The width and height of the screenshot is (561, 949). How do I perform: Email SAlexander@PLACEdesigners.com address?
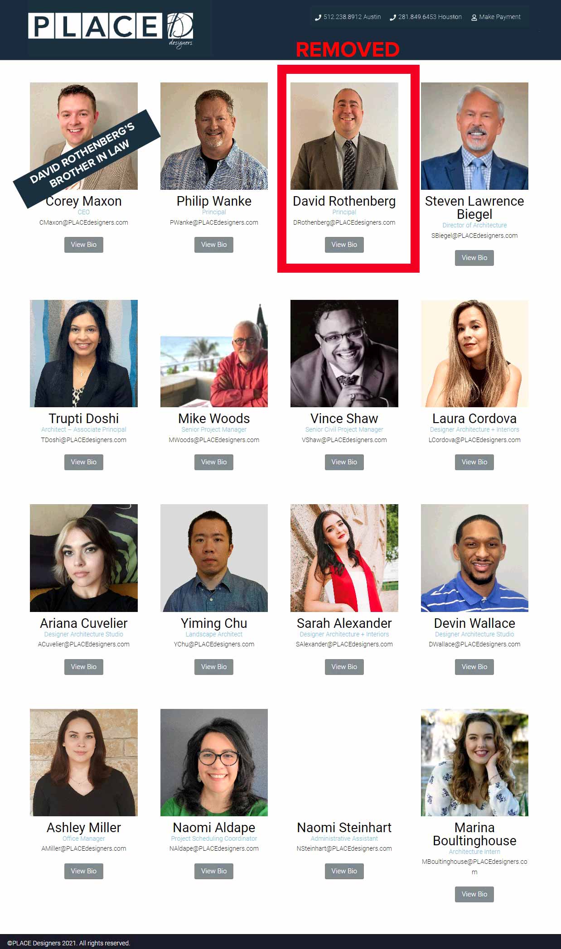coord(344,644)
